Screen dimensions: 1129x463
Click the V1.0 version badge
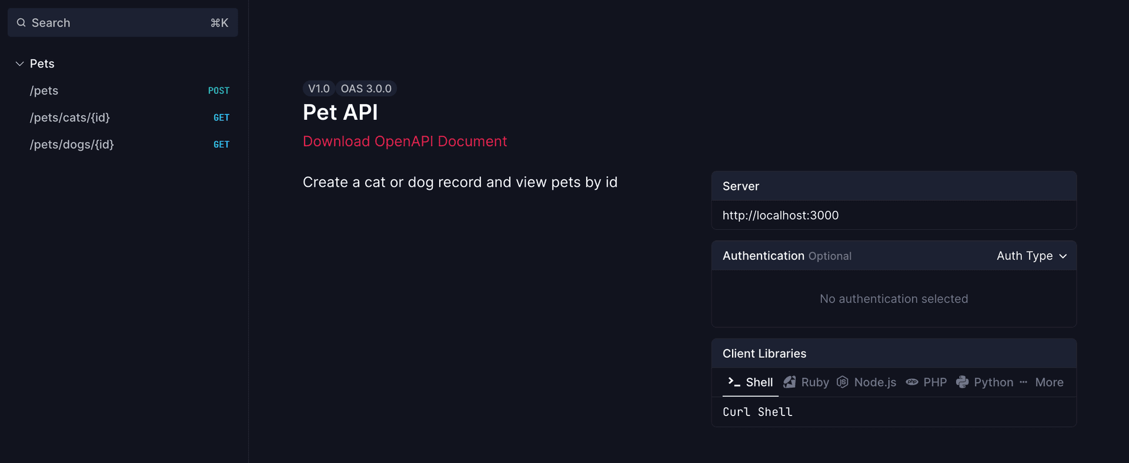(x=318, y=88)
